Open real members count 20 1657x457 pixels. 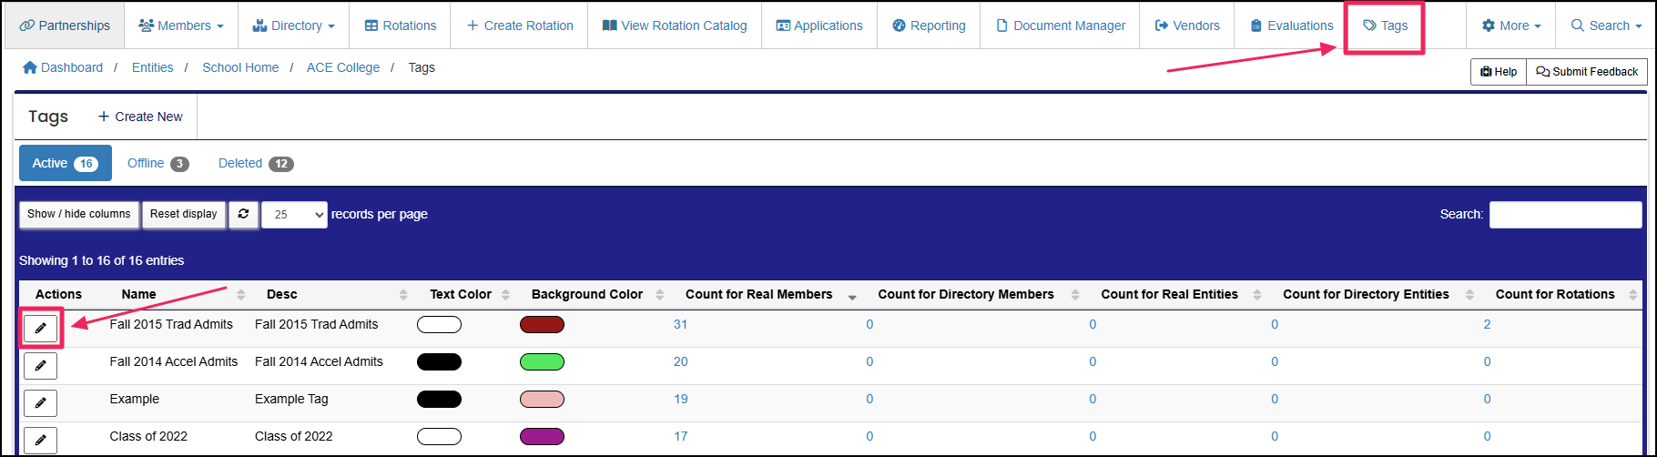point(680,361)
